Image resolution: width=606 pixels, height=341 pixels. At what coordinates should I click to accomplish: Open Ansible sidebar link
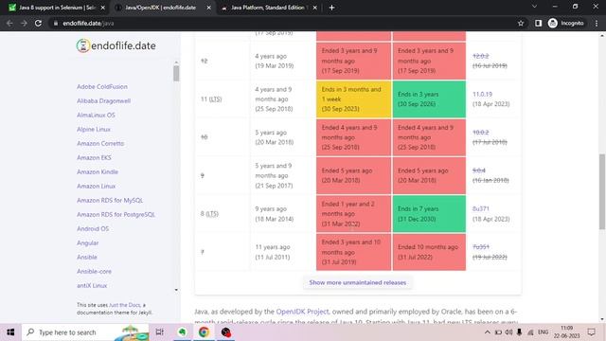(x=87, y=257)
